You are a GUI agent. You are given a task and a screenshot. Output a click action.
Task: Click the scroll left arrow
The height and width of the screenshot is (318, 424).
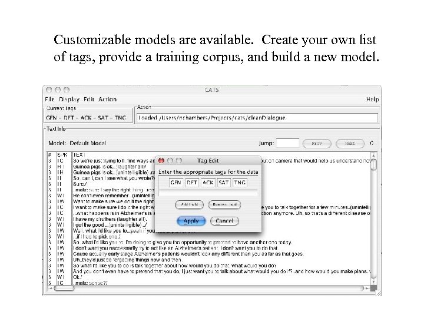click(x=50, y=288)
